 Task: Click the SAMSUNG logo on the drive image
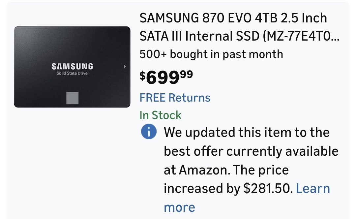[x=72, y=66]
